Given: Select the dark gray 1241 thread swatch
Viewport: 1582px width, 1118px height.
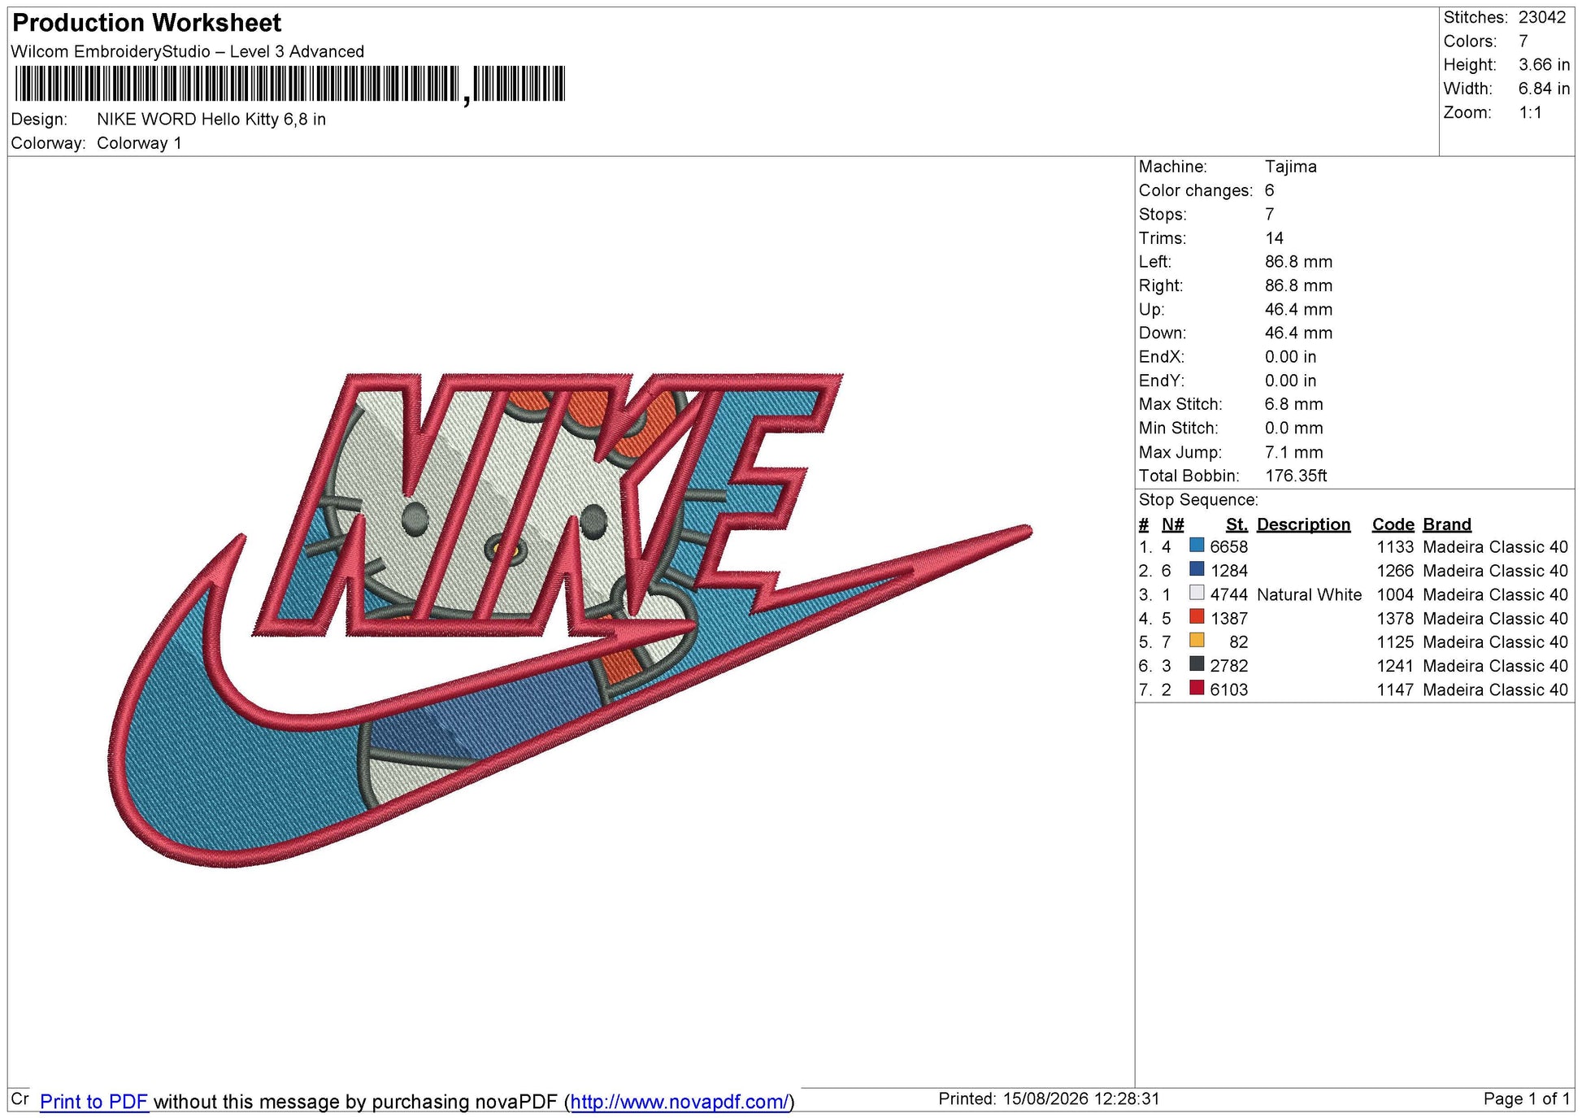Looking at the screenshot, I should [1197, 663].
